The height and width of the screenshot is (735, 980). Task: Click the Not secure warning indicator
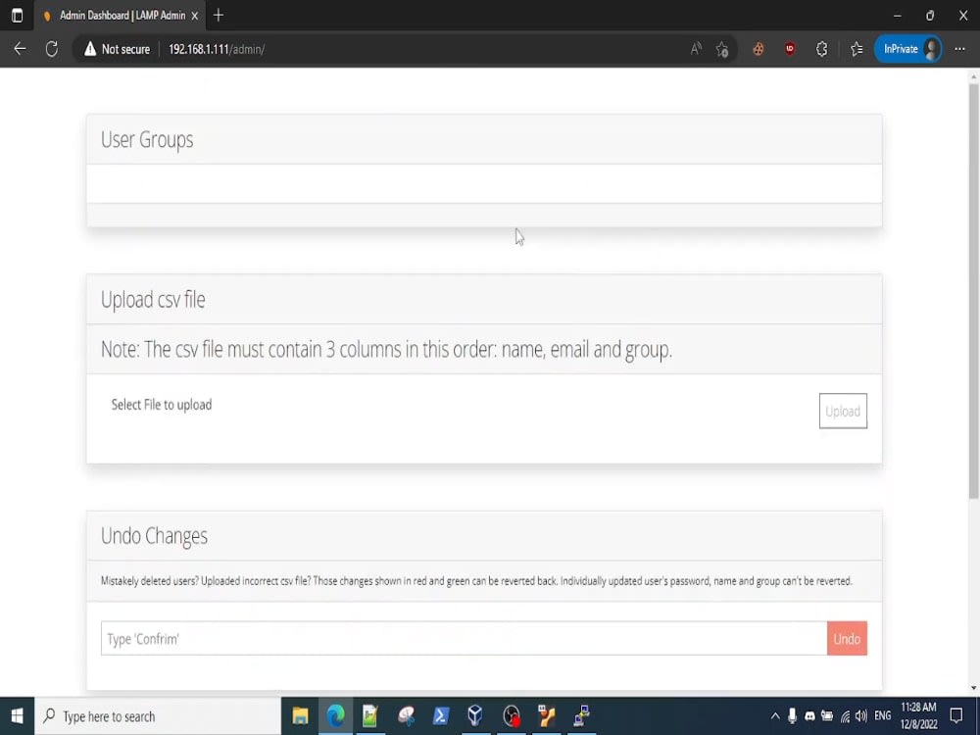116,48
